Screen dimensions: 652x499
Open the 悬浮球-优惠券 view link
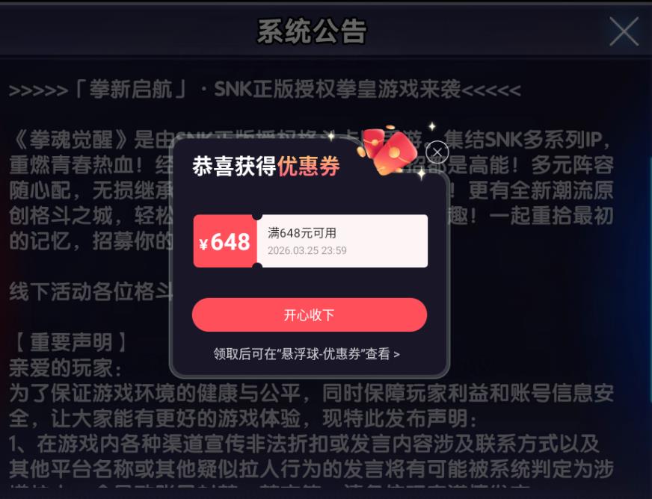[307, 354]
